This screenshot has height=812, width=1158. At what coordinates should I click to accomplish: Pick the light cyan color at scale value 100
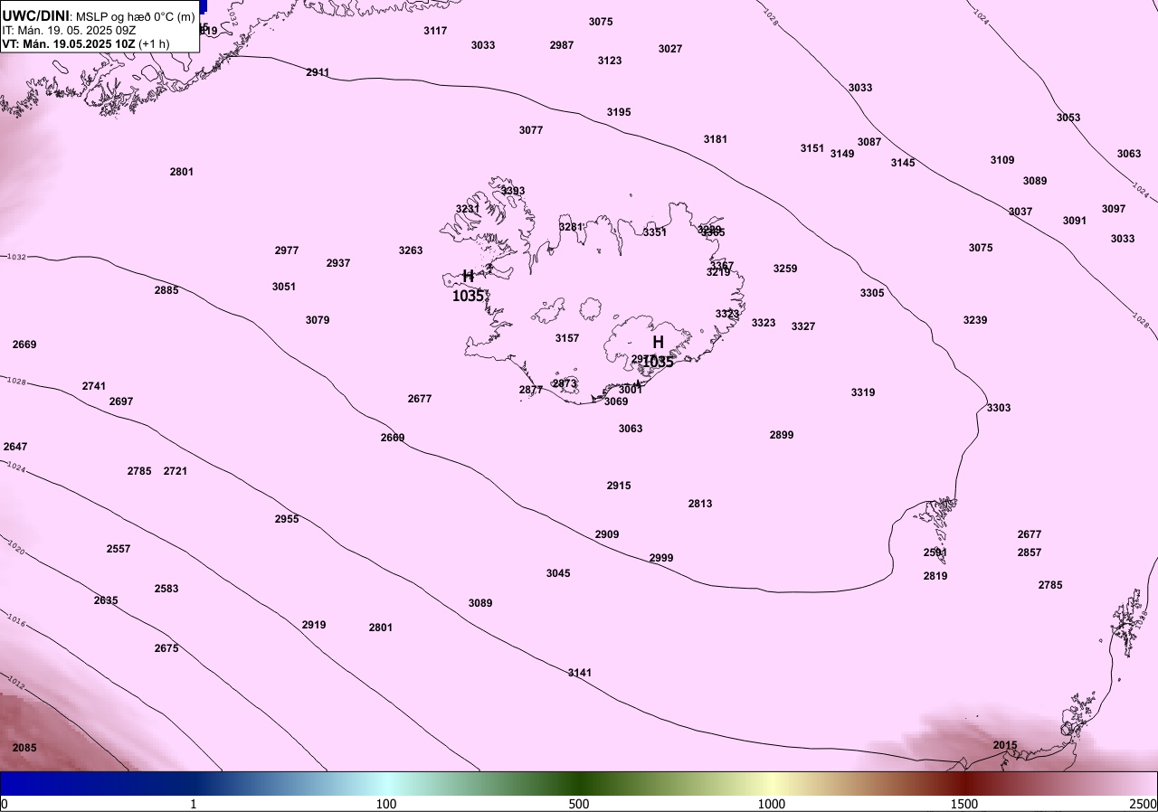386,783
